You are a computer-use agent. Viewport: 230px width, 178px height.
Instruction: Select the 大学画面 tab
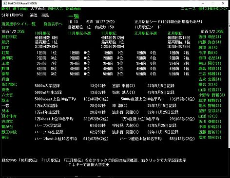pyautogui.click(x=38, y=9)
